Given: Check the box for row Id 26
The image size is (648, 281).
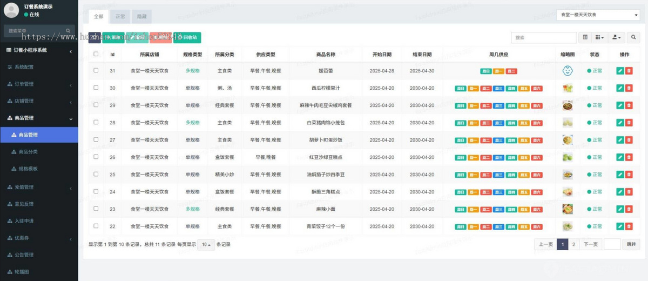Looking at the screenshot, I should [x=96, y=157].
